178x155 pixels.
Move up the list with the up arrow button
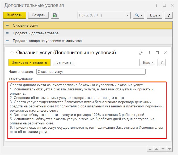[156, 149]
